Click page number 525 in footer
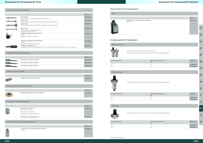The height and width of the screenshot is (143, 203). [x=196, y=141]
